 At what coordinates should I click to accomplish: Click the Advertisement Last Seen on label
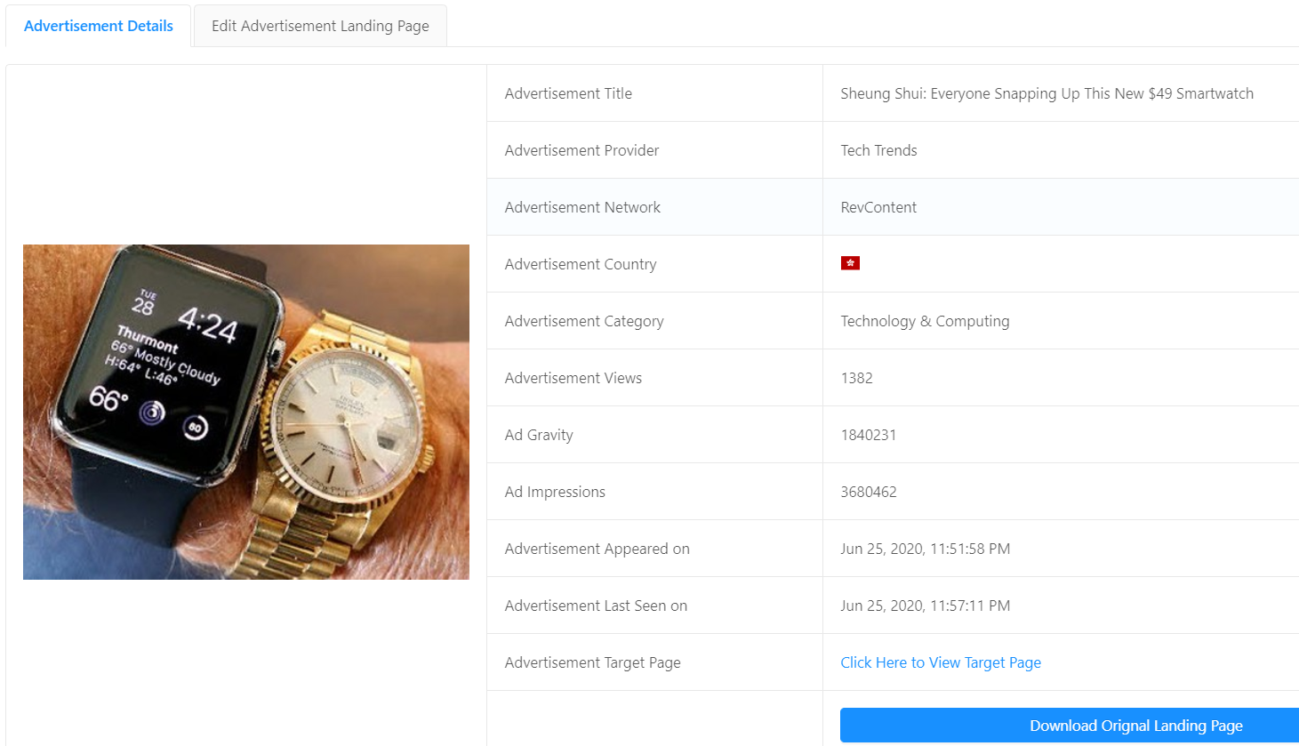coord(596,606)
